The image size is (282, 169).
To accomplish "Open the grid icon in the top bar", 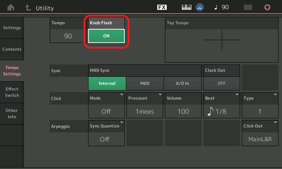I will click(x=248, y=7).
